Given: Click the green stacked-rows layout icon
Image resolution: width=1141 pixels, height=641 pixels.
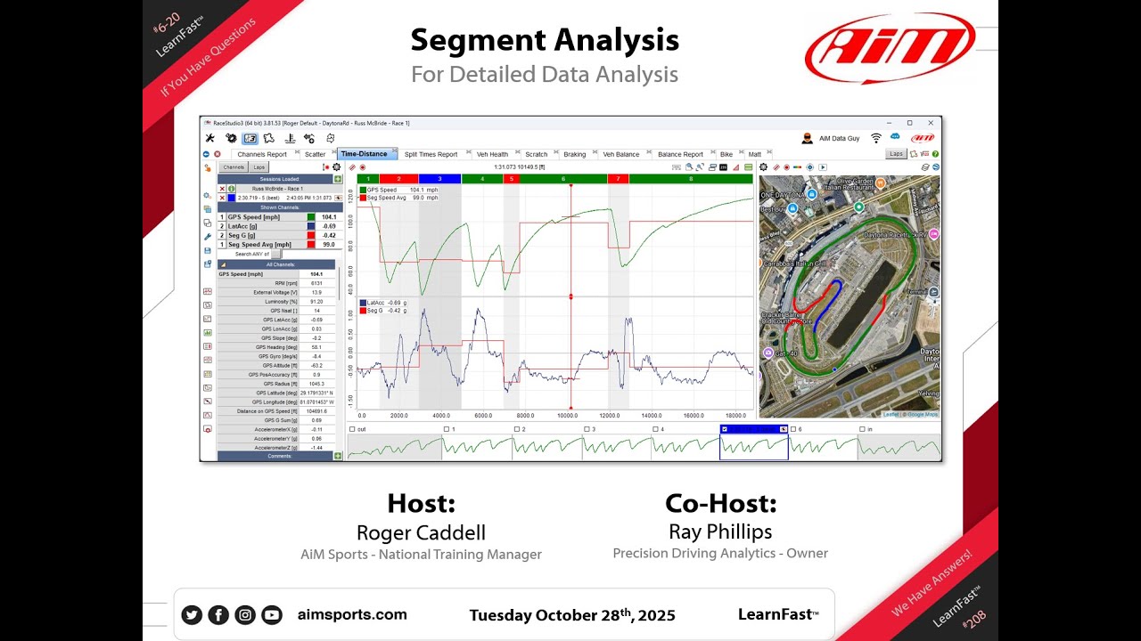Looking at the screenshot, I should point(748,167).
